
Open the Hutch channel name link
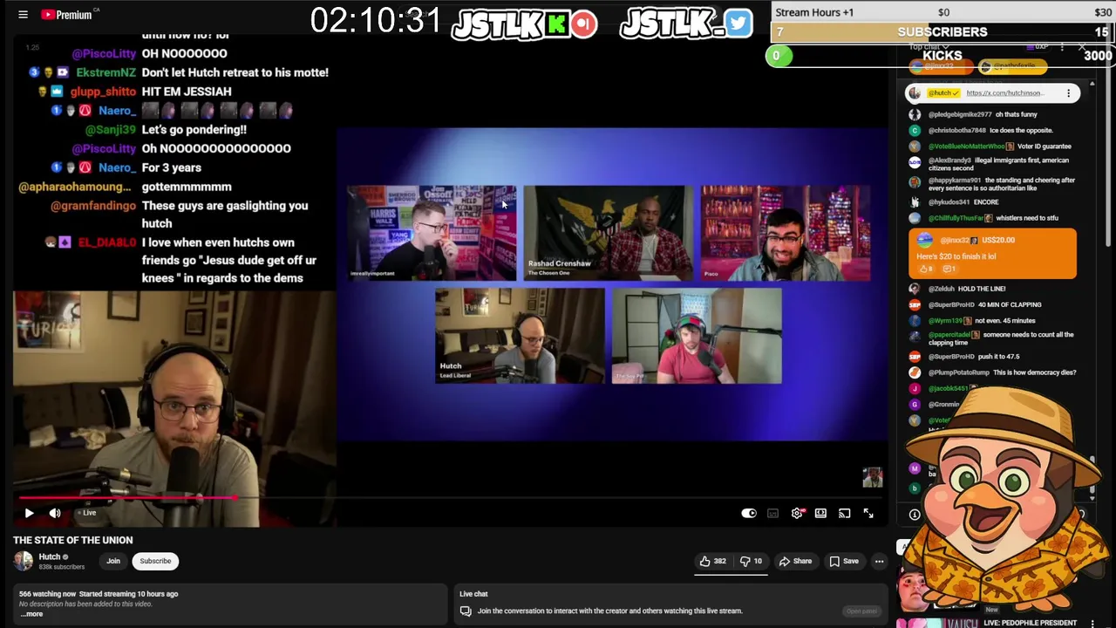(x=50, y=556)
